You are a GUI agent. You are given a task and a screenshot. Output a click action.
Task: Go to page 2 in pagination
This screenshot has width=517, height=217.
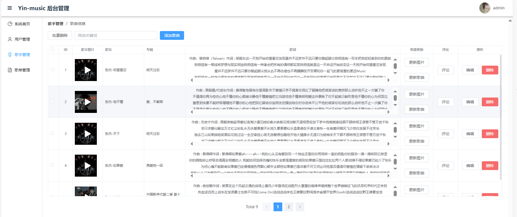pos(289,207)
